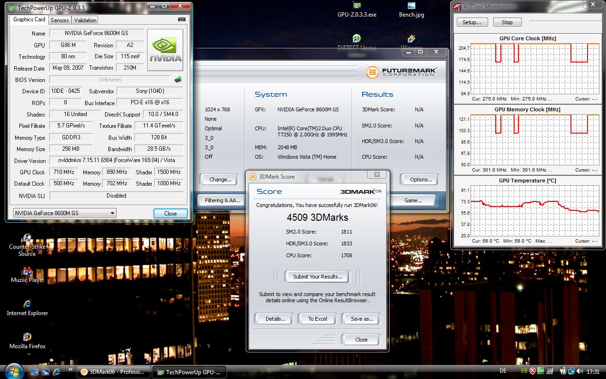Click Show Desktop quick launch icon
606x379 pixels.
tap(35, 372)
